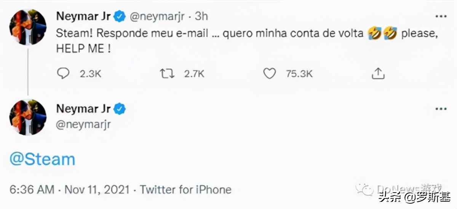The width and height of the screenshot is (457, 209).
Task: Like the tweet with heart icon
Action: coord(270,74)
